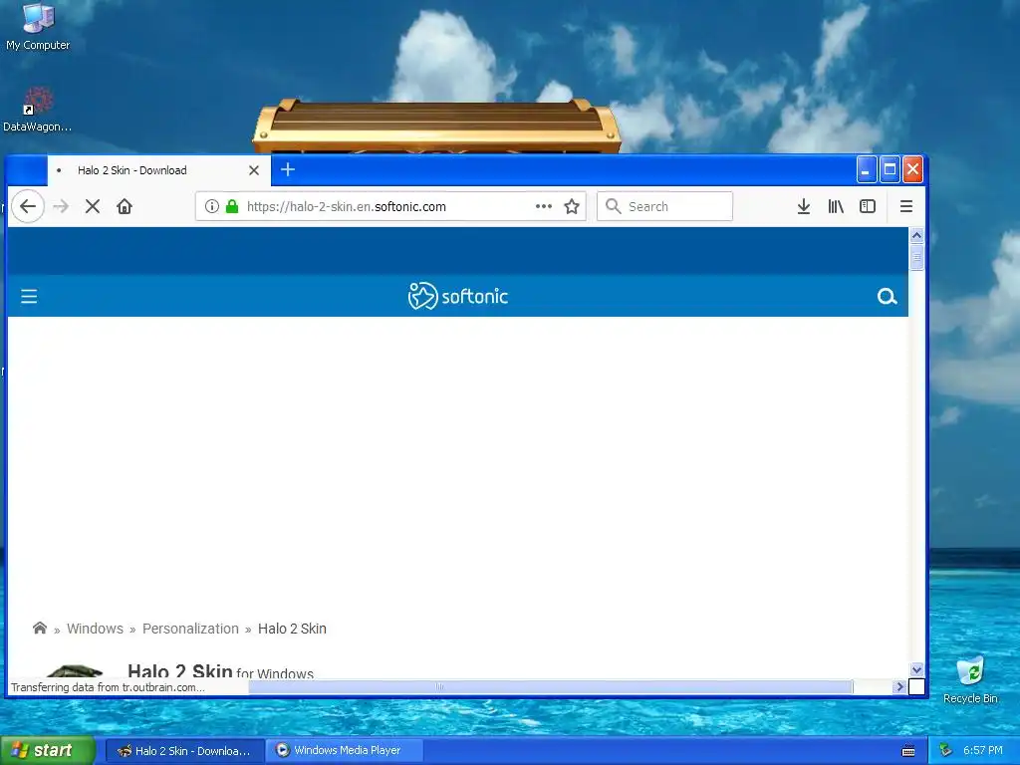
Task: Open page actions three-dot menu in address bar
Action: pos(543,206)
